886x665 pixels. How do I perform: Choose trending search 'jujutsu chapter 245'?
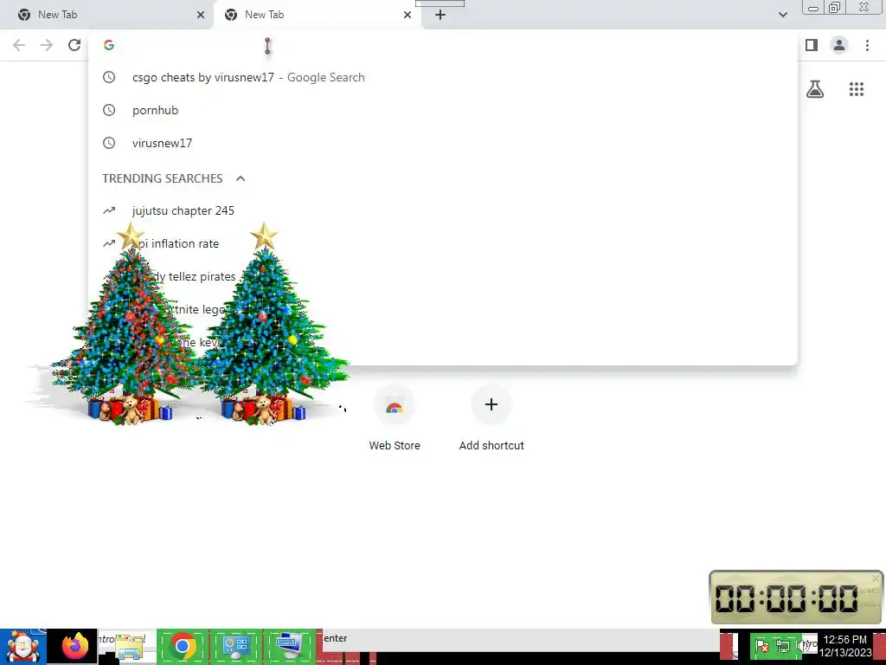tap(443, 211)
